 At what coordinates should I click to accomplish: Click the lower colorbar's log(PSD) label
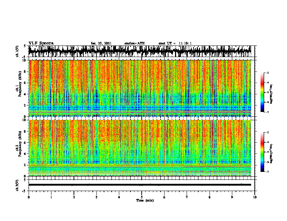click(271, 154)
